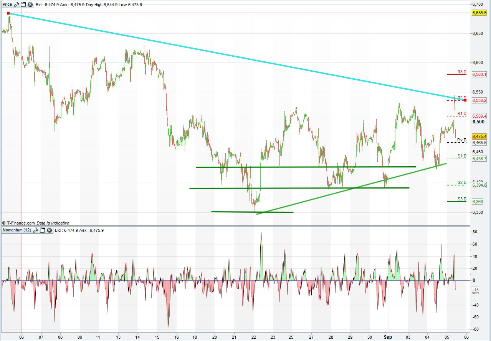Select the Piv D pivot line label
The width and height of the screenshot is (491, 341).
[462, 140]
